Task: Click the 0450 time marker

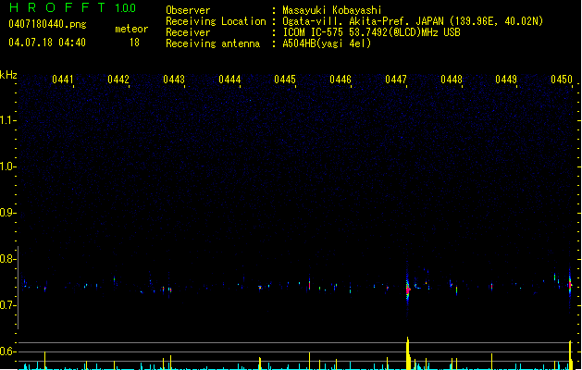Action: [x=562, y=80]
